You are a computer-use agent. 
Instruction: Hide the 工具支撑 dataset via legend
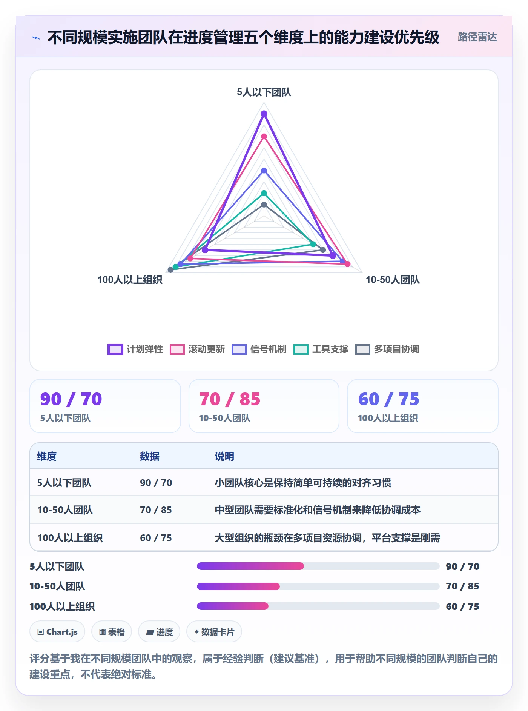pyautogui.click(x=321, y=349)
